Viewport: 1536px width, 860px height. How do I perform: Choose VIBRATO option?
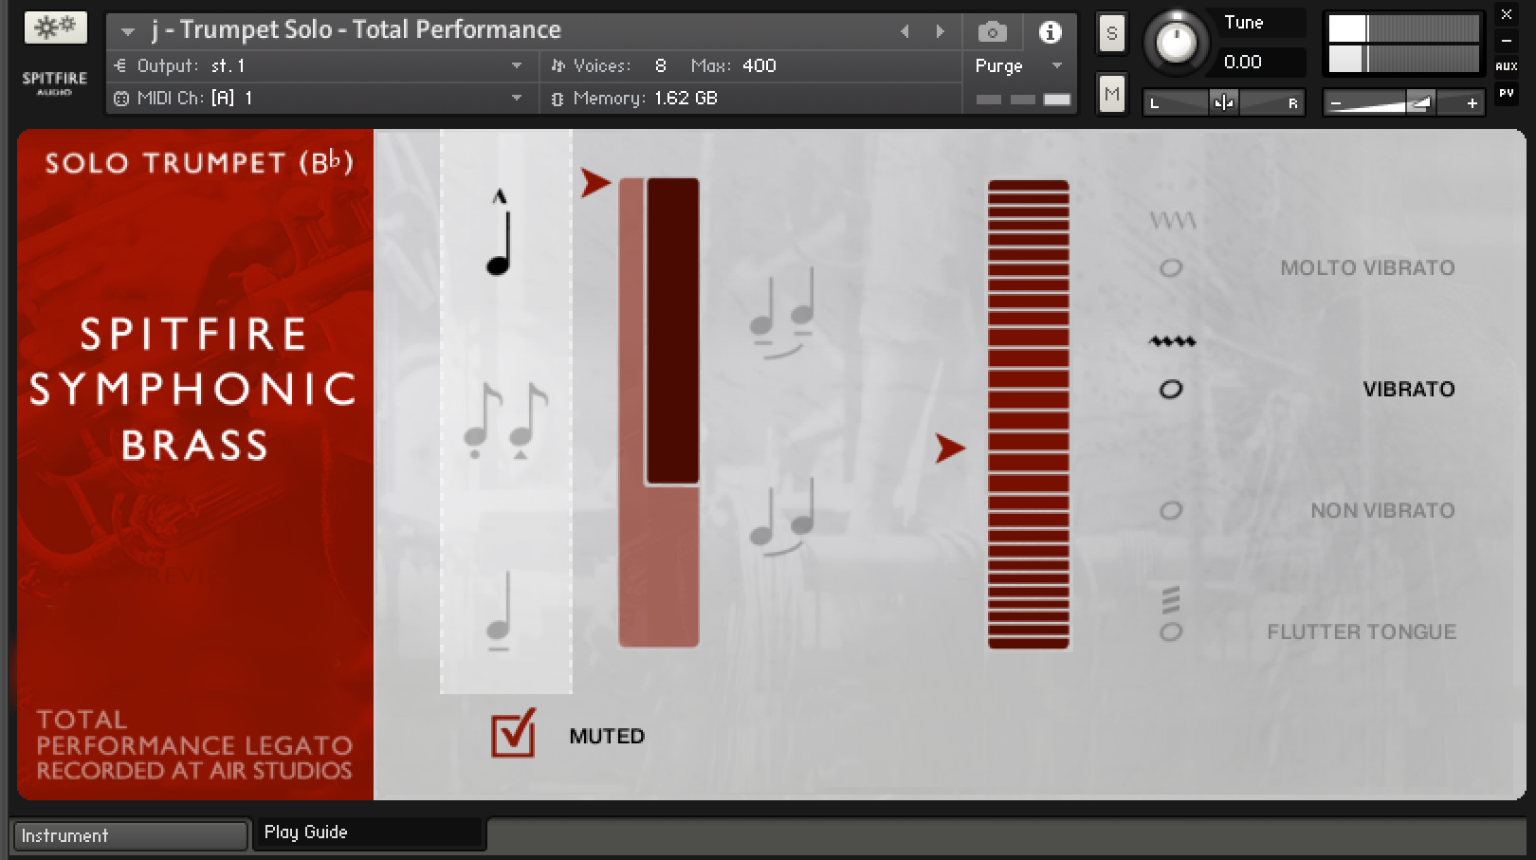click(1408, 389)
